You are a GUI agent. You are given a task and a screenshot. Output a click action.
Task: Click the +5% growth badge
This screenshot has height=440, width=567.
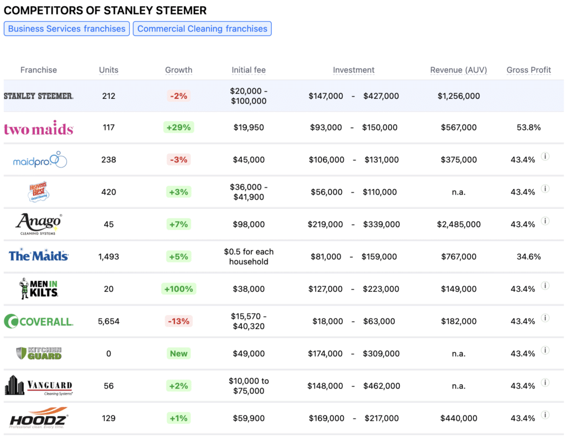coord(179,256)
